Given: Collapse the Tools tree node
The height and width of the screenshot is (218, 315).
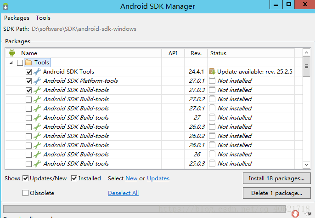Looking at the screenshot, I should pos(11,63).
